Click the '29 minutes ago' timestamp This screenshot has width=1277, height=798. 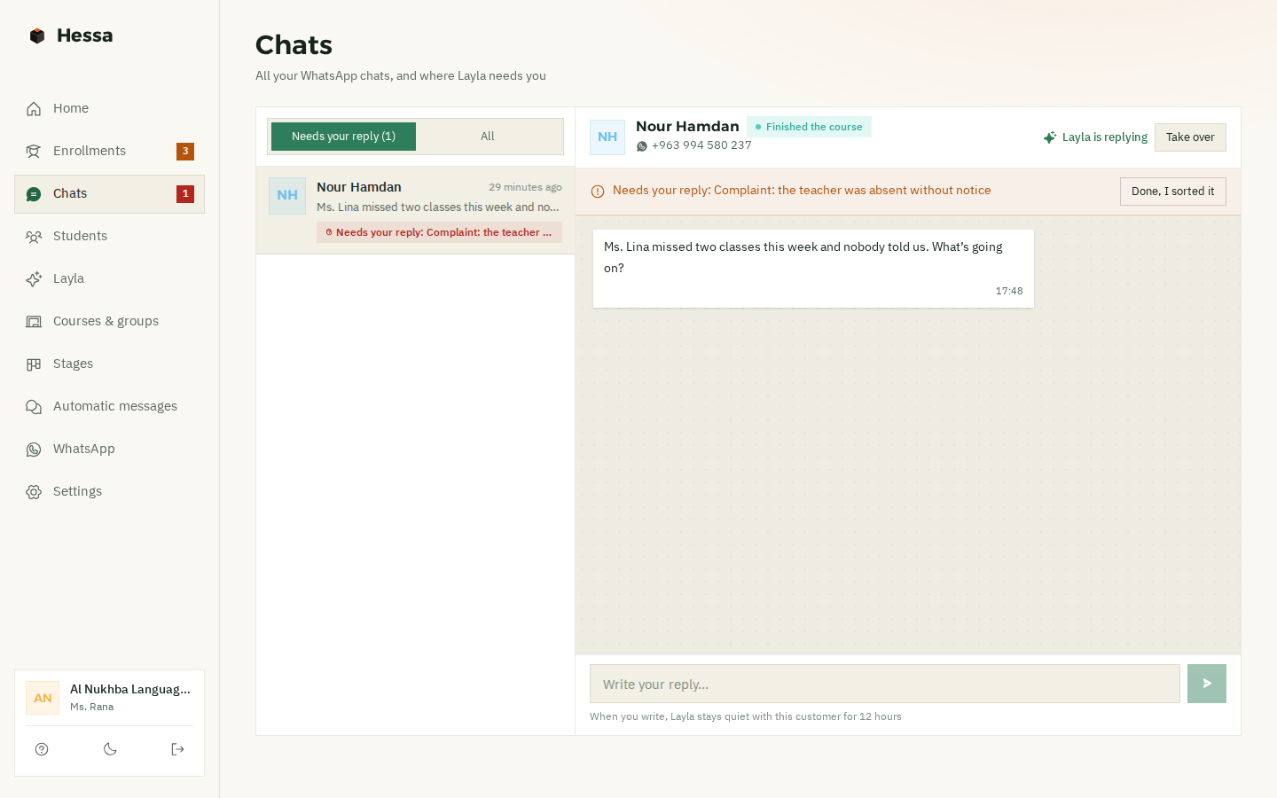coord(525,187)
